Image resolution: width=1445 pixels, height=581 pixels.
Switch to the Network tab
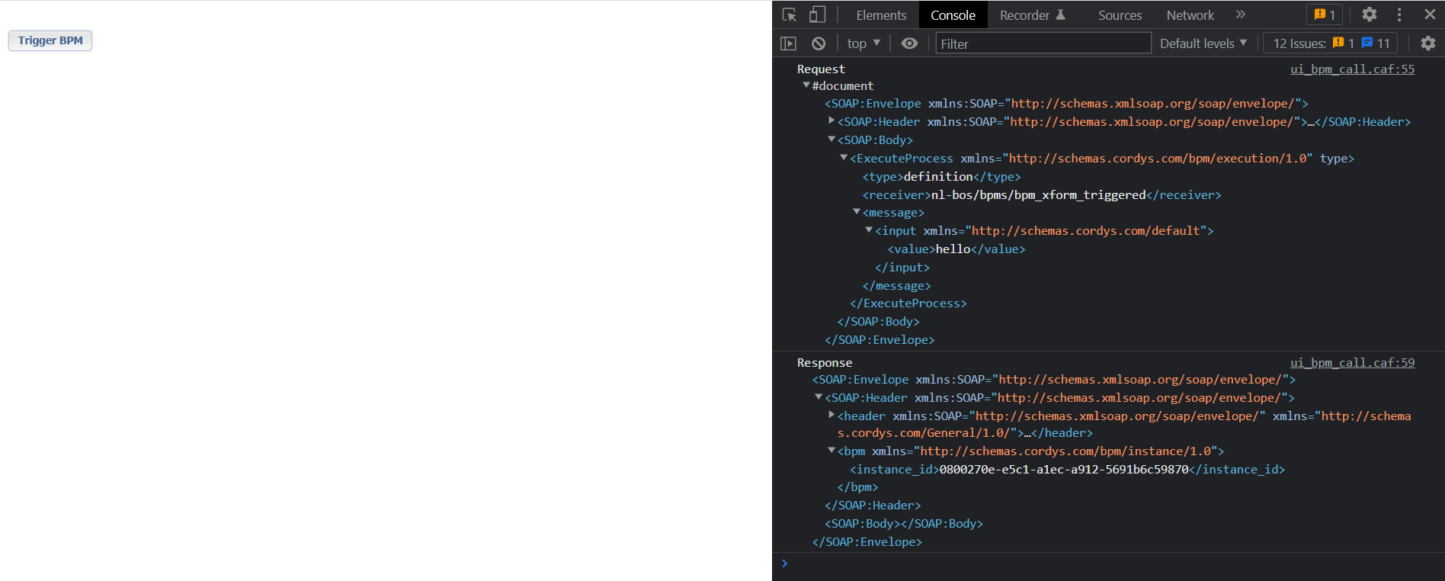(1190, 14)
